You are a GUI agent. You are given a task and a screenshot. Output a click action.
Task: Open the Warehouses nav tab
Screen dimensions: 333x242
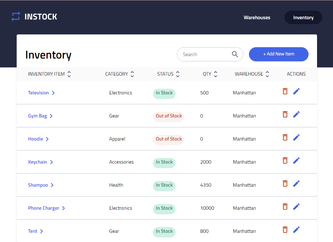[257, 17]
